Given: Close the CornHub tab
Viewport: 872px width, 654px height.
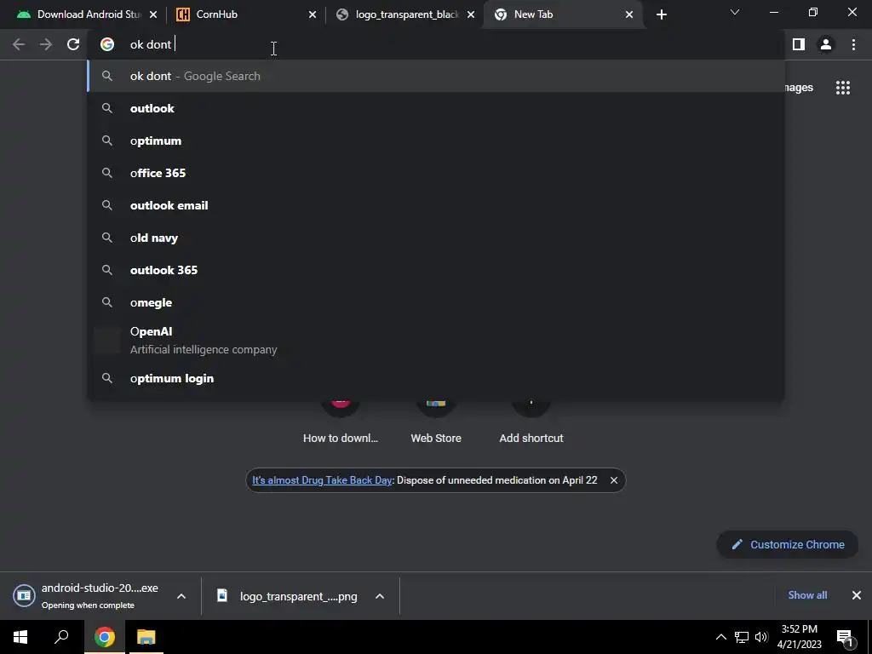Looking at the screenshot, I should coord(312,14).
